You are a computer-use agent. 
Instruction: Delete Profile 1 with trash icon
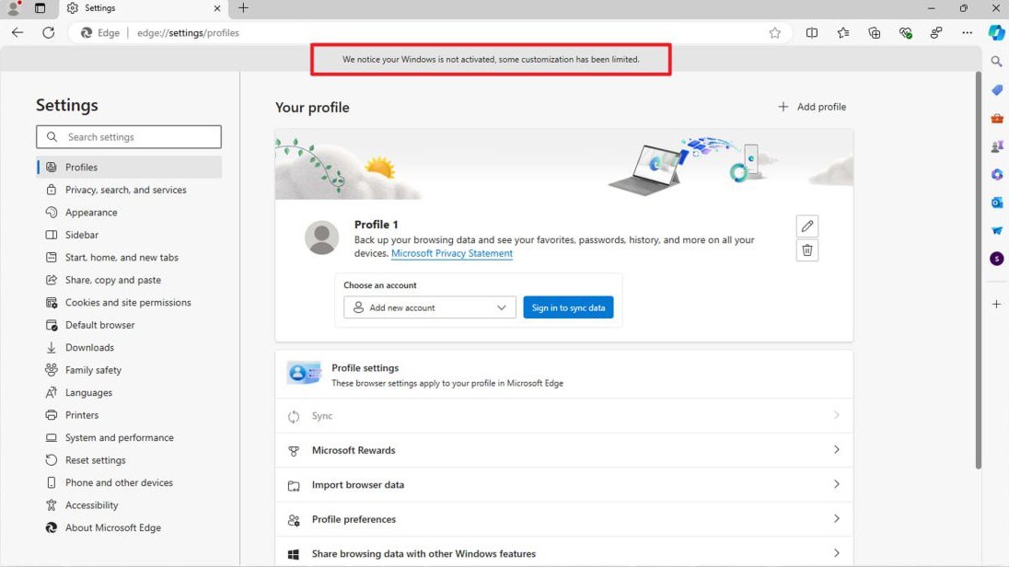(807, 250)
